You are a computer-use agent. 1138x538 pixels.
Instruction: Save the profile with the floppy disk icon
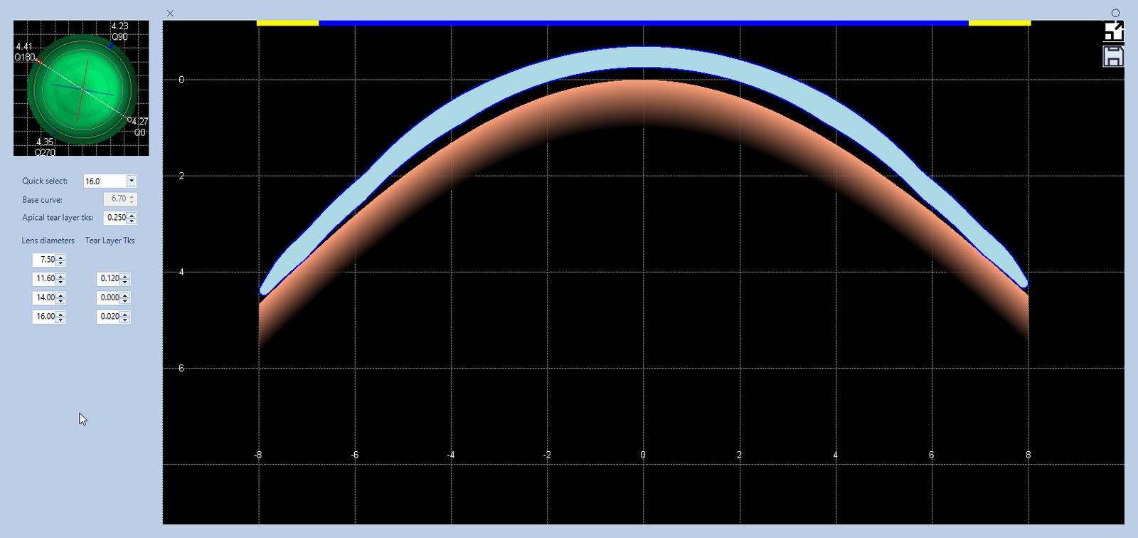click(x=1113, y=56)
